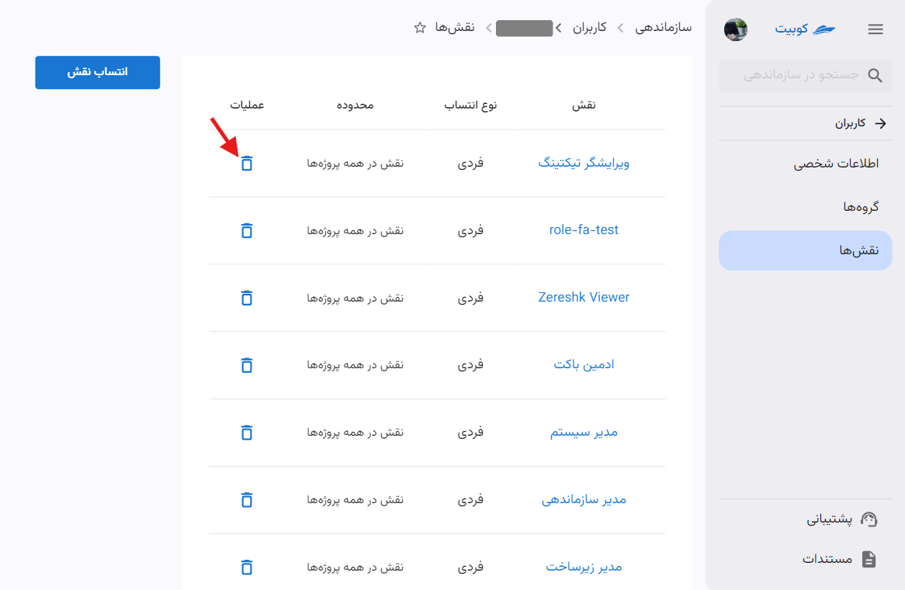Open the hamburger menu icon

[875, 29]
